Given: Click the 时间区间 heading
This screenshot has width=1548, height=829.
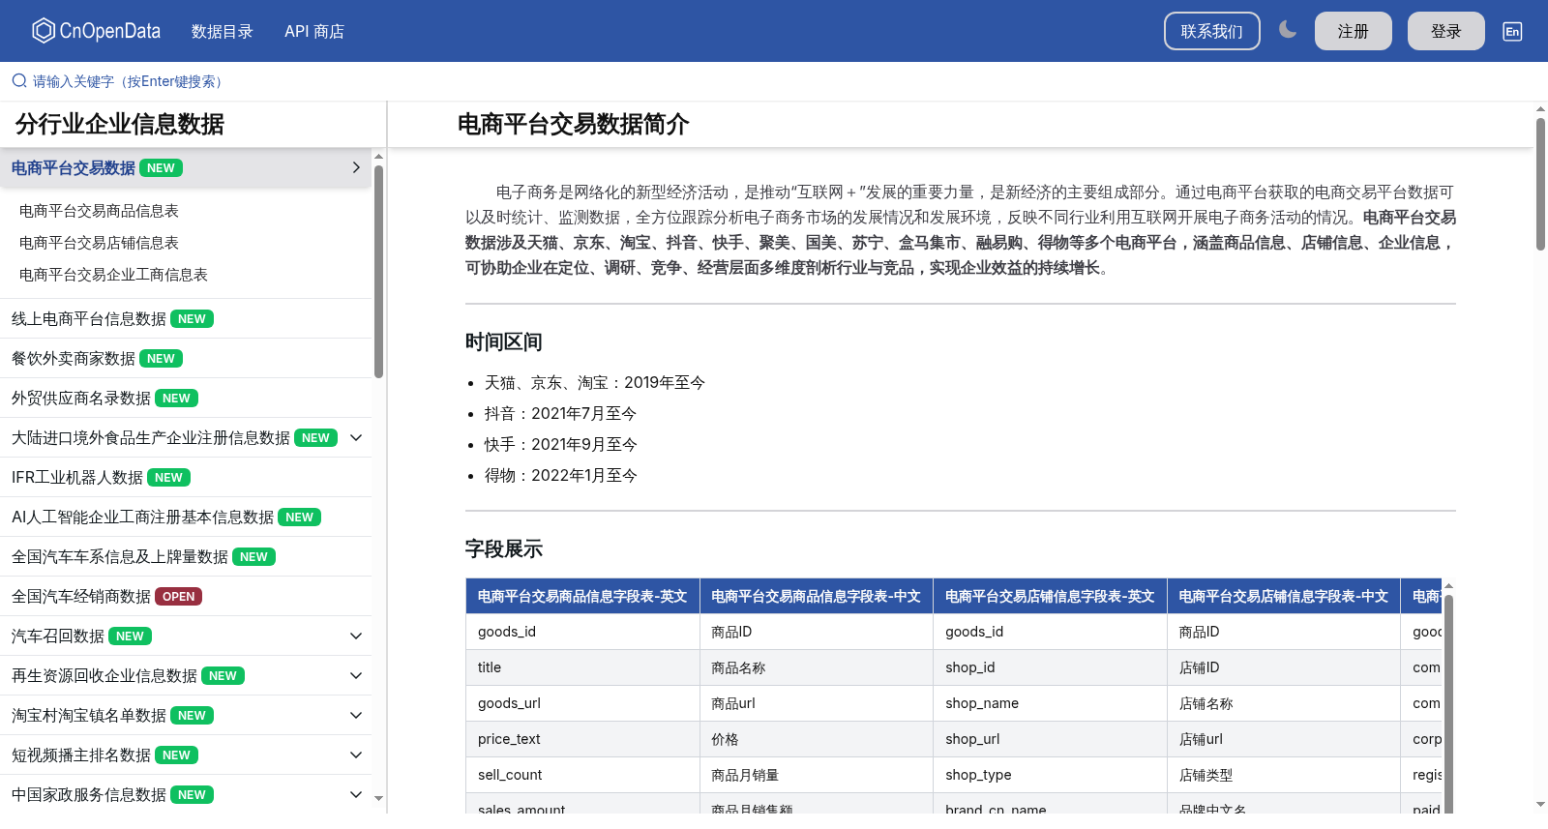Looking at the screenshot, I should (504, 341).
